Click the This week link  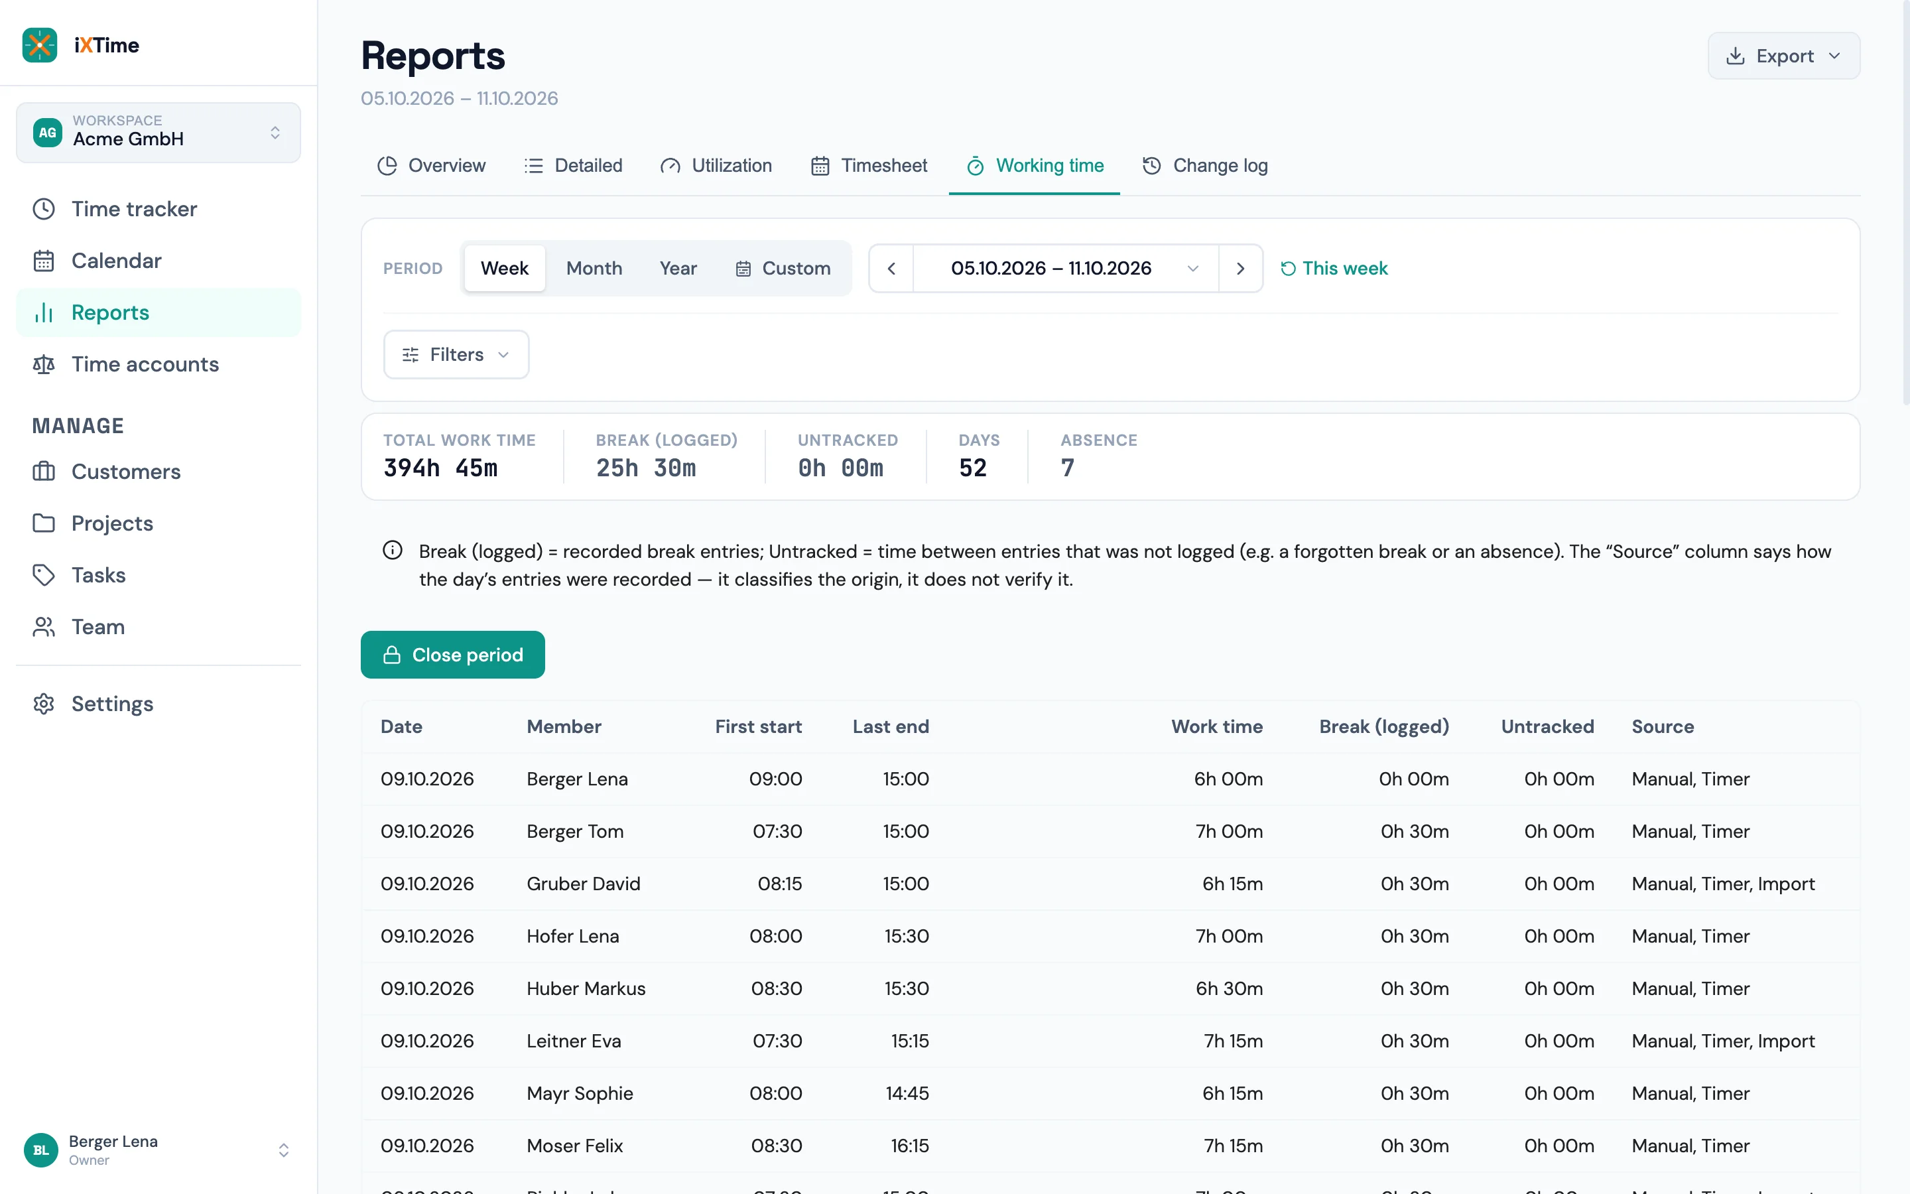tap(1334, 269)
